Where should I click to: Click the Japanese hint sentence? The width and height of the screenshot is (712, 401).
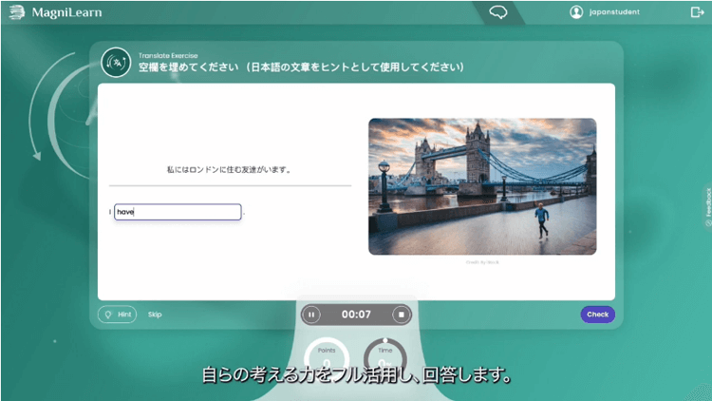tap(228, 170)
